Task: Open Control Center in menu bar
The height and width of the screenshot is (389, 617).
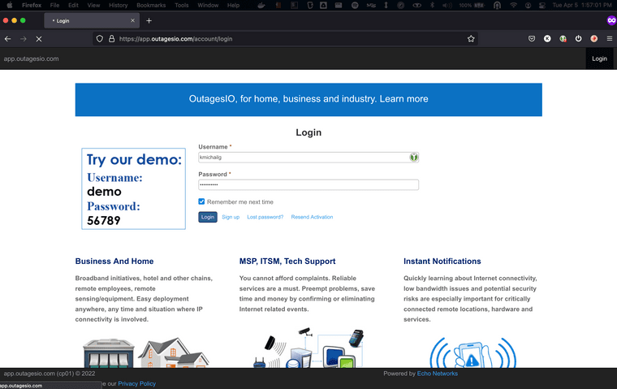Action: pyautogui.click(x=542, y=5)
